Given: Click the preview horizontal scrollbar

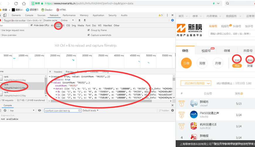Looking at the screenshot, I should 101,101.
